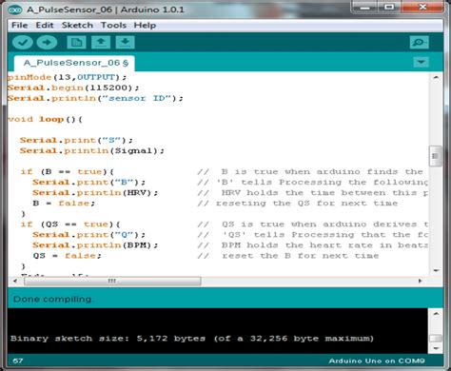Click the Serial.print("B") code
The width and height of the screenshot is (451, 371).
click(88, 182)
